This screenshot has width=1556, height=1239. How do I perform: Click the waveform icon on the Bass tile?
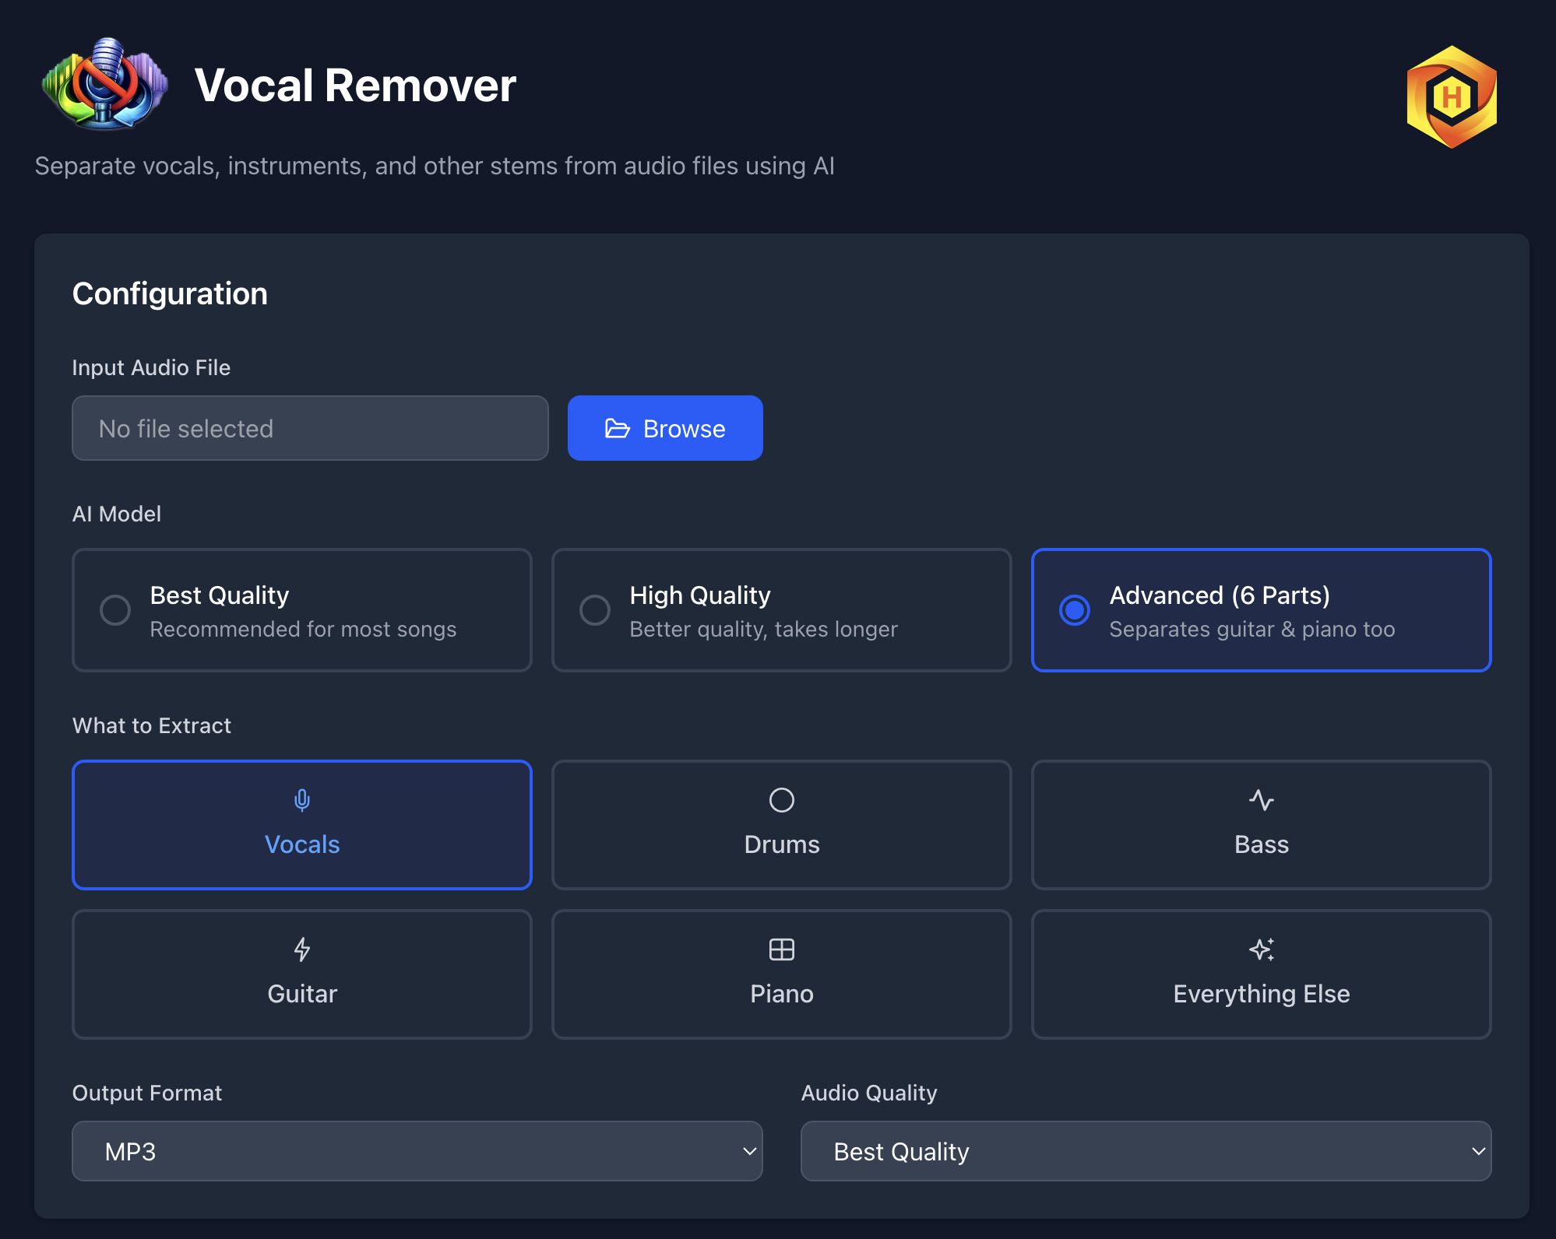click(1261, 799)
